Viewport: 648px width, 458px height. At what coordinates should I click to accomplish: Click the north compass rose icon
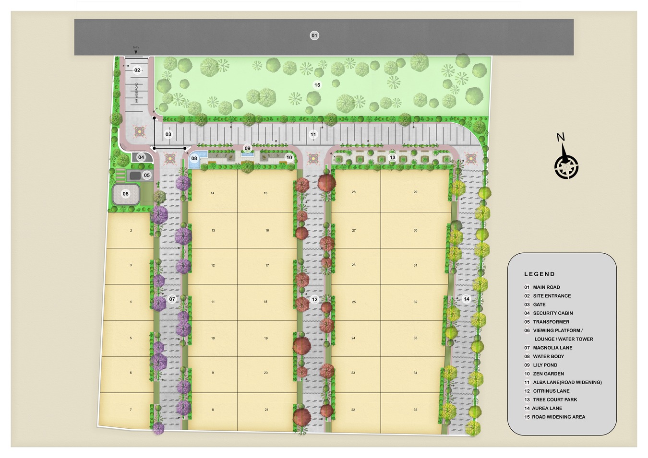[566, 167]
